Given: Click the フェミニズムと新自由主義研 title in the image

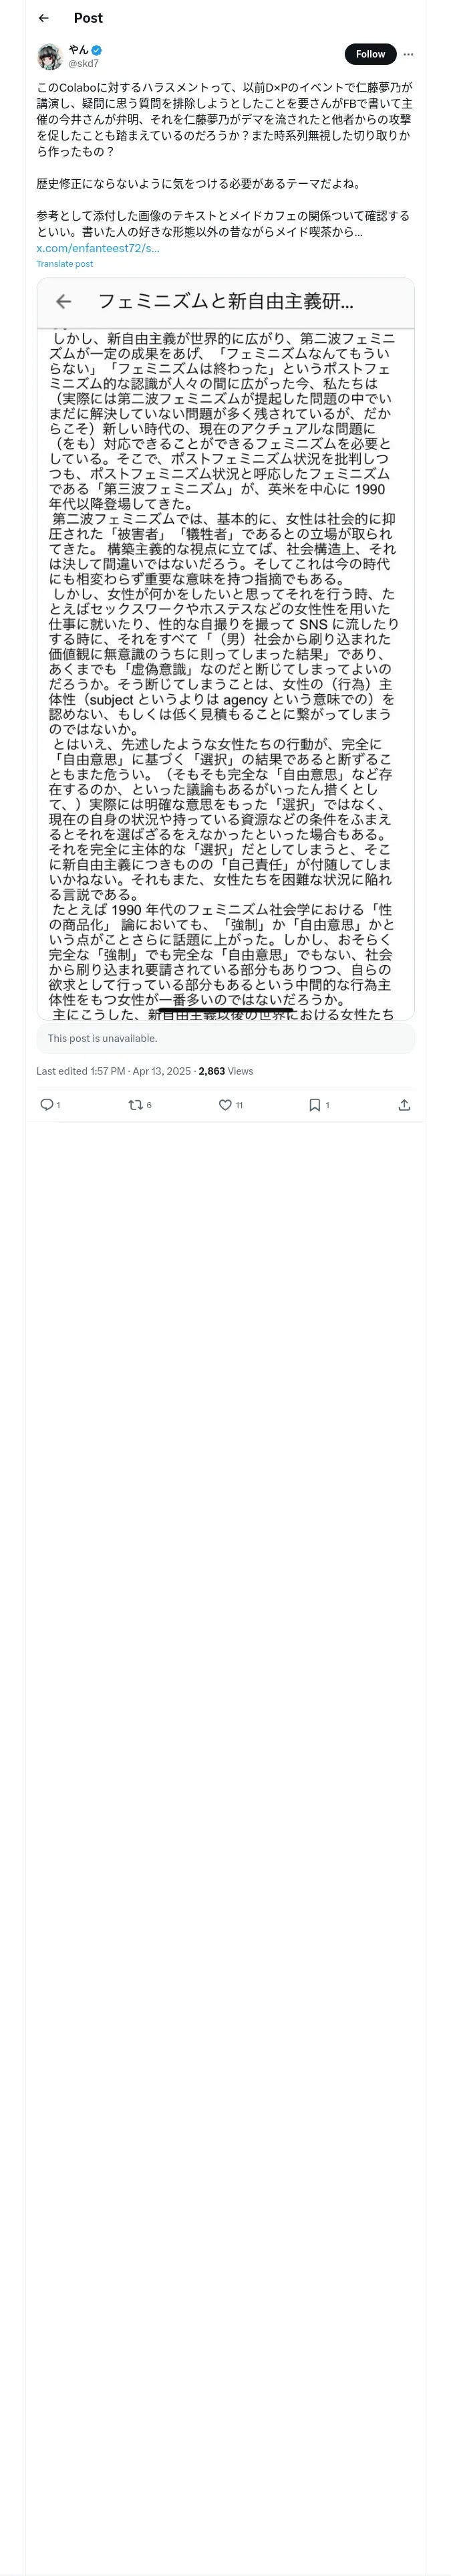Looking at the screenshot, I should (x=225, y=301).
